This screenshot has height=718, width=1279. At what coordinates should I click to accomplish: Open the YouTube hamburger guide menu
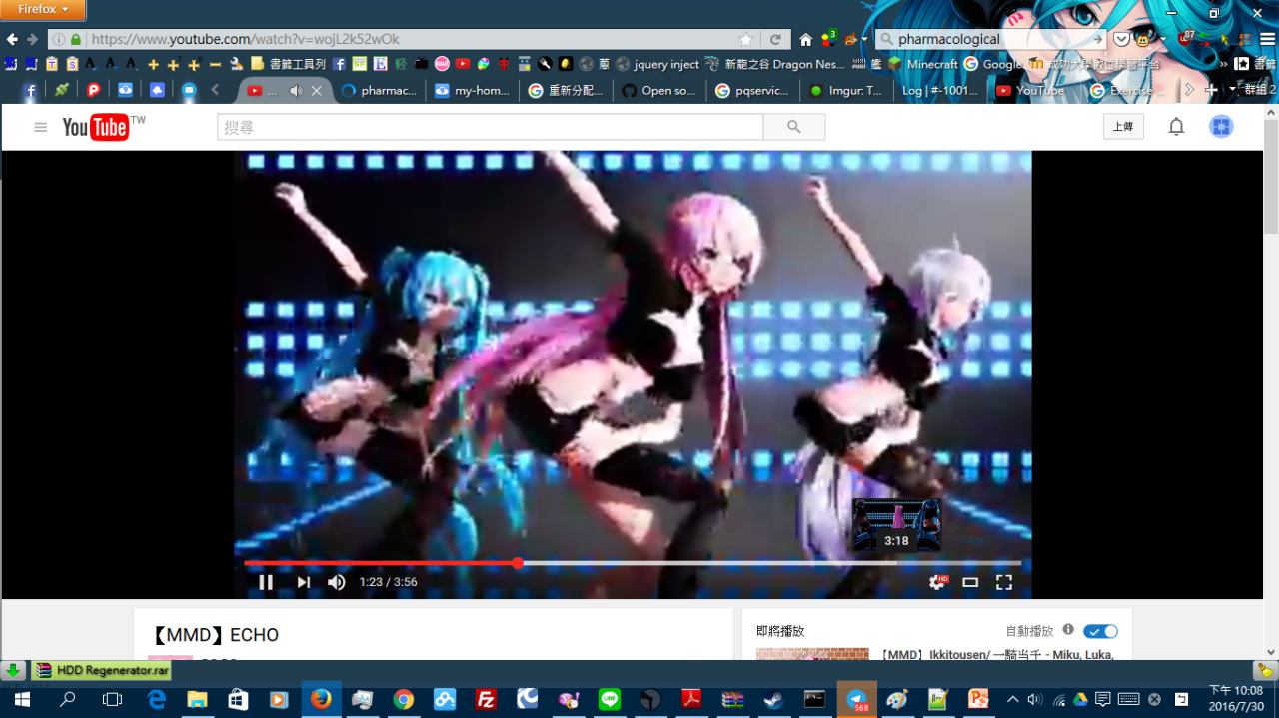click(x=41, y=127)
